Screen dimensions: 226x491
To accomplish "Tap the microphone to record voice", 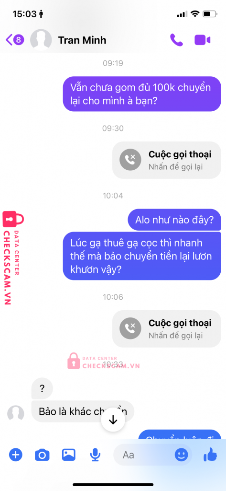I will coord(95,455).
